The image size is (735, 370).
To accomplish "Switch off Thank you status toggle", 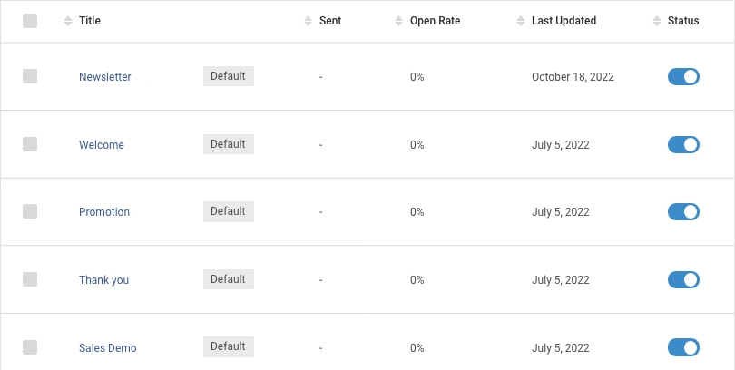I will click(x=683, y=279).
